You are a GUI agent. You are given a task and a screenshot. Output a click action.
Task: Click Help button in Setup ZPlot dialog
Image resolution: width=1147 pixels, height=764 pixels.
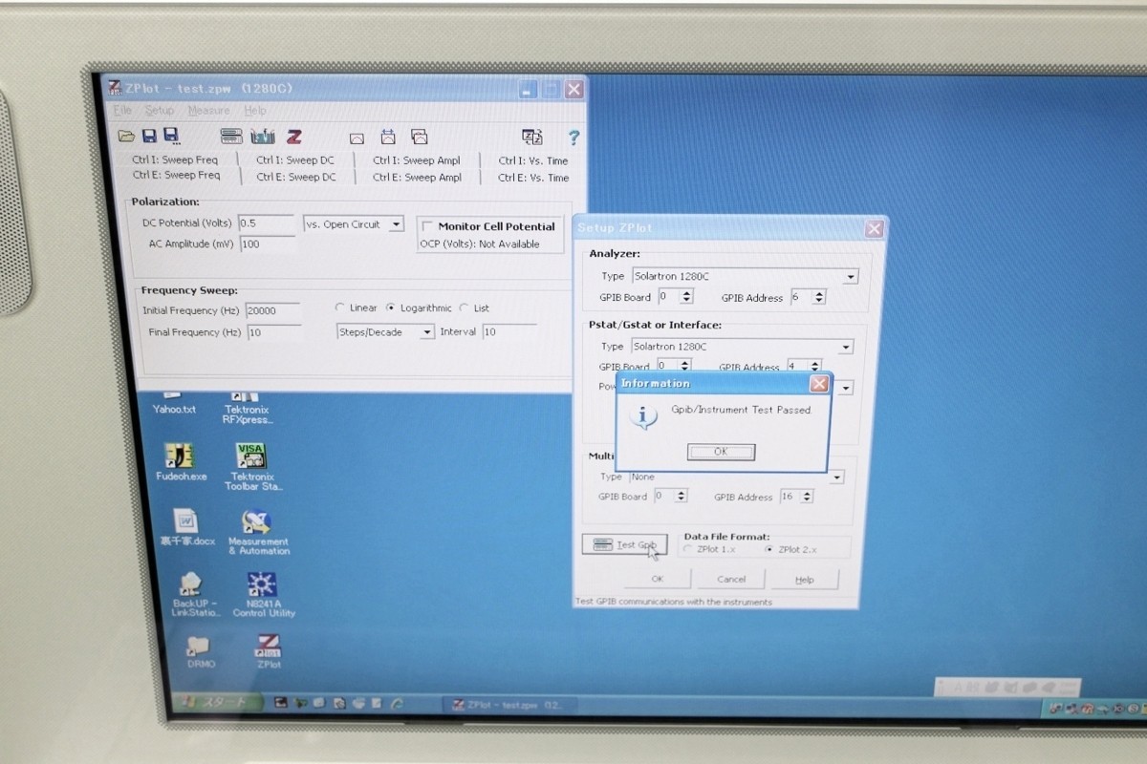(x=805, y=580)
